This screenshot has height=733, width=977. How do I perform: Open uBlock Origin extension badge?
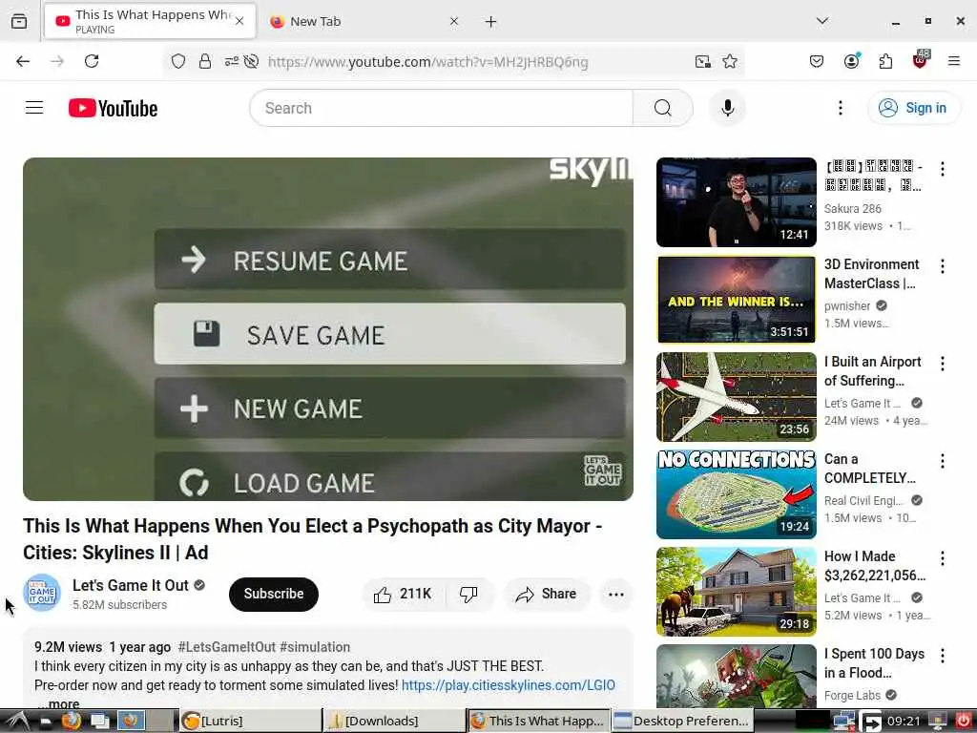(x=921, y=60)
